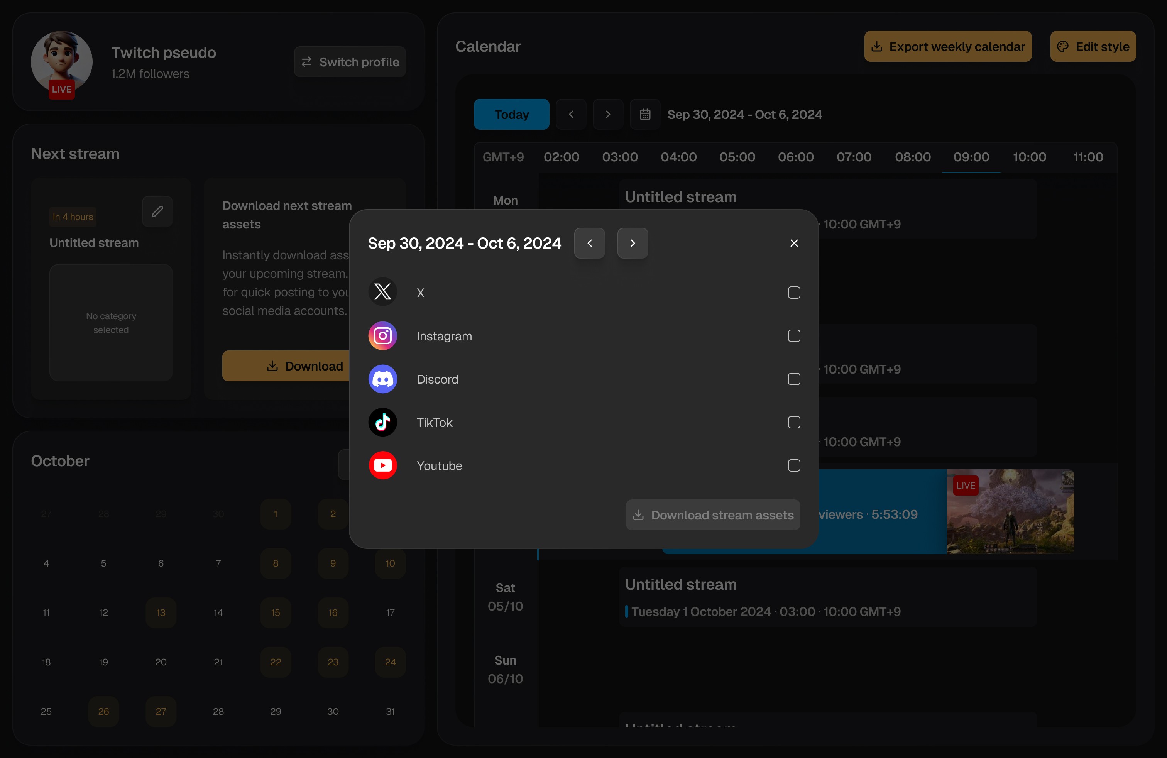Open the calendar date picker icon
Image resolution: width=1167 pixels, height=758 pixels.
point(645,114)
